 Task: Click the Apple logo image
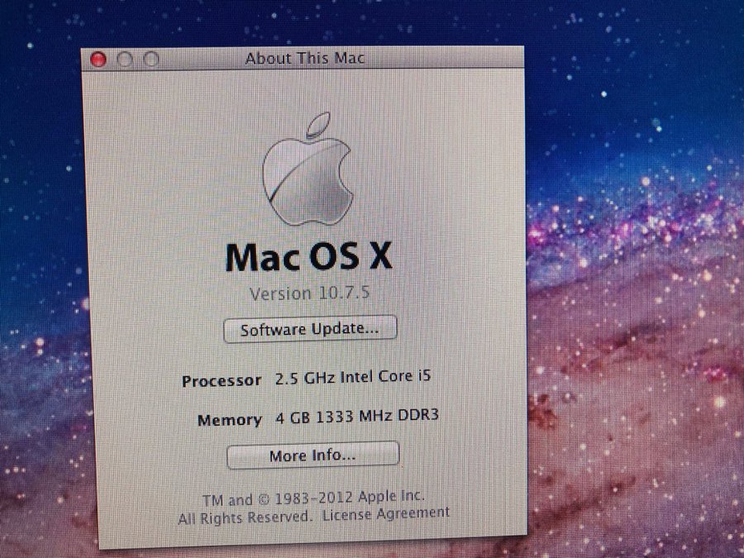(x=307, y=173)
